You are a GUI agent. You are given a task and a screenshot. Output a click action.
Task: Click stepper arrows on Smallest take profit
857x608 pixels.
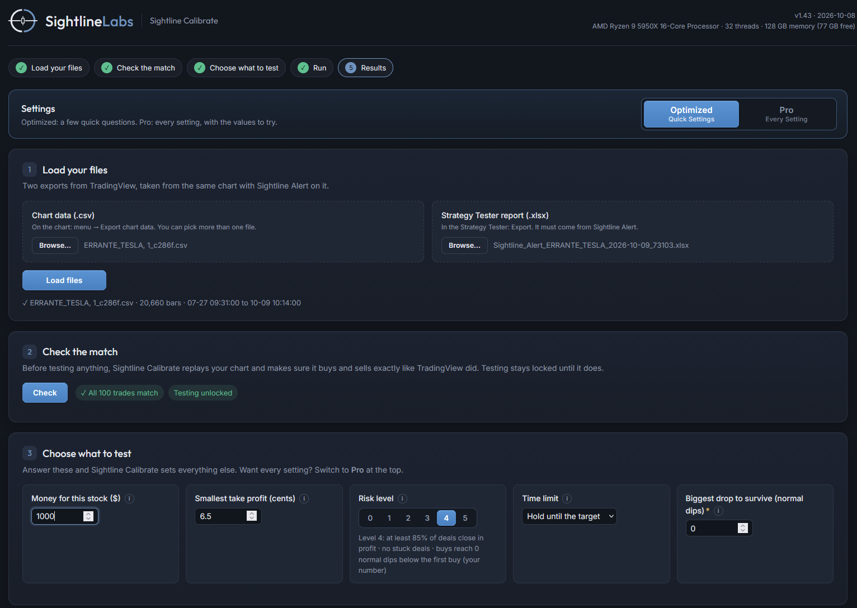coord(252,516)
